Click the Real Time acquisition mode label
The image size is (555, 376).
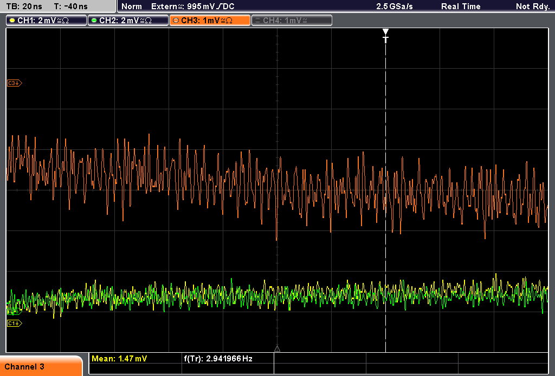(x=461, y=6)
